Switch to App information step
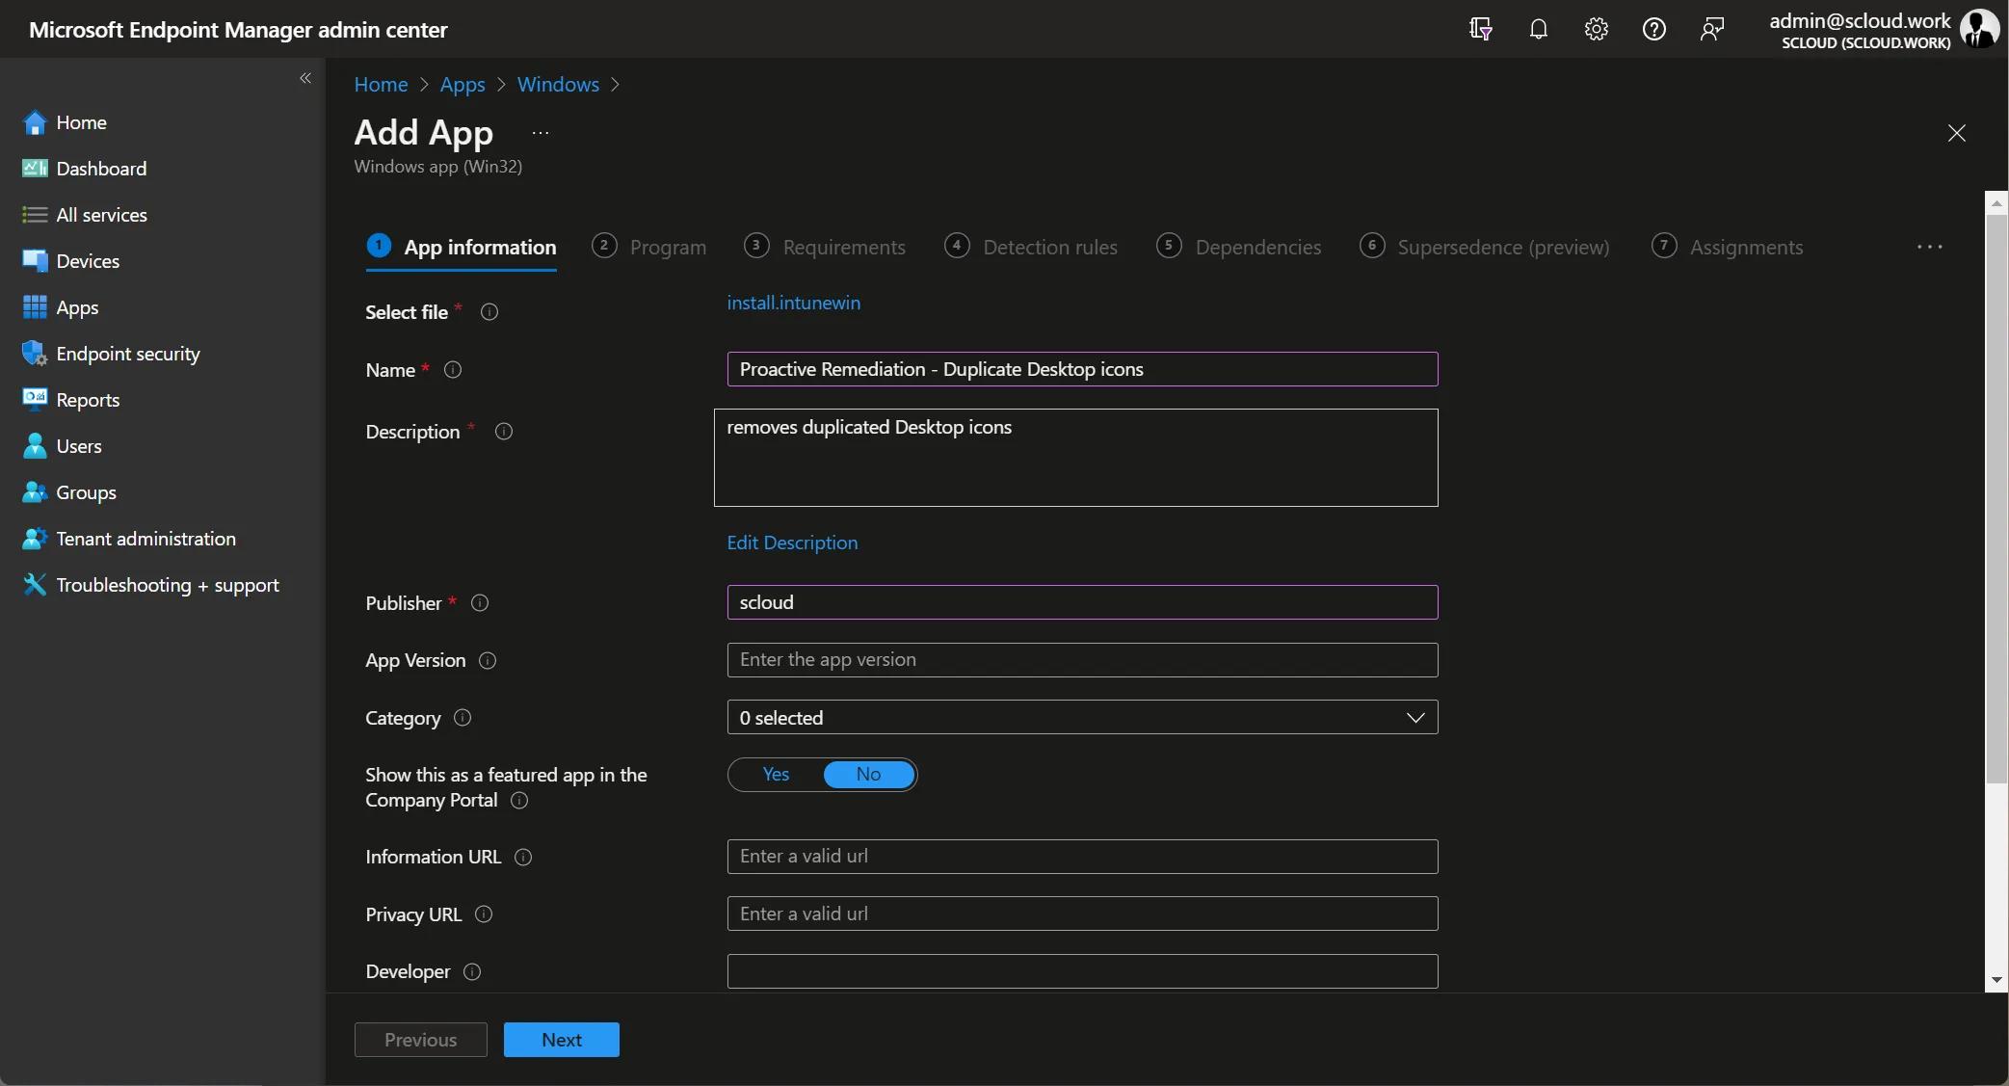The height and width of the screenshot is (1086, 2009). (462, 248)
